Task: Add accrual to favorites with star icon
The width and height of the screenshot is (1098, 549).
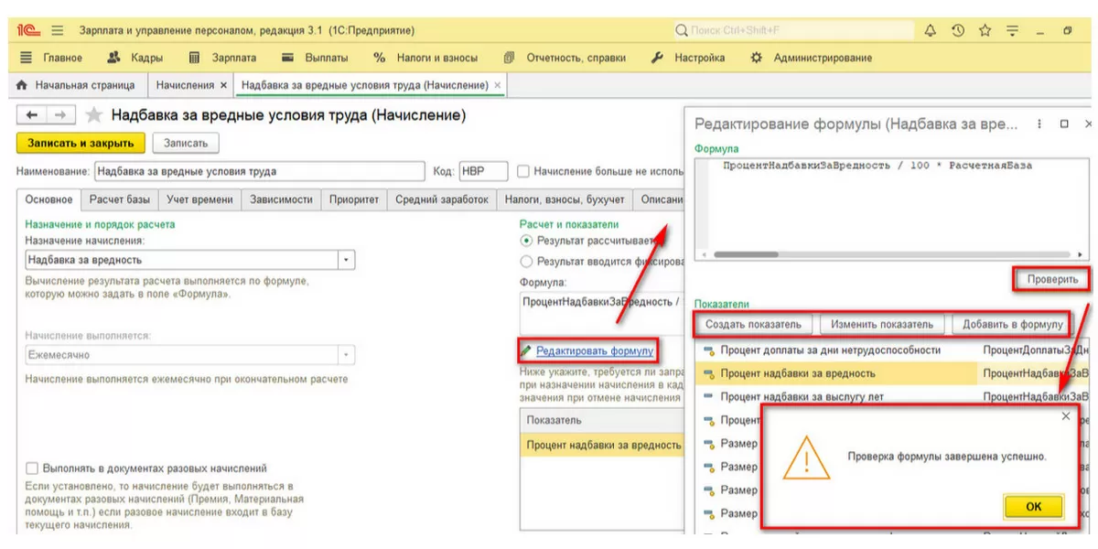Action: (92, 115)
